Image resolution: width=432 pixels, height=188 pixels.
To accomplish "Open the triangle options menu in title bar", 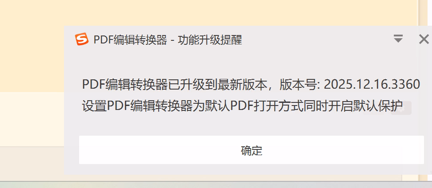I will (x=398, y=39).
